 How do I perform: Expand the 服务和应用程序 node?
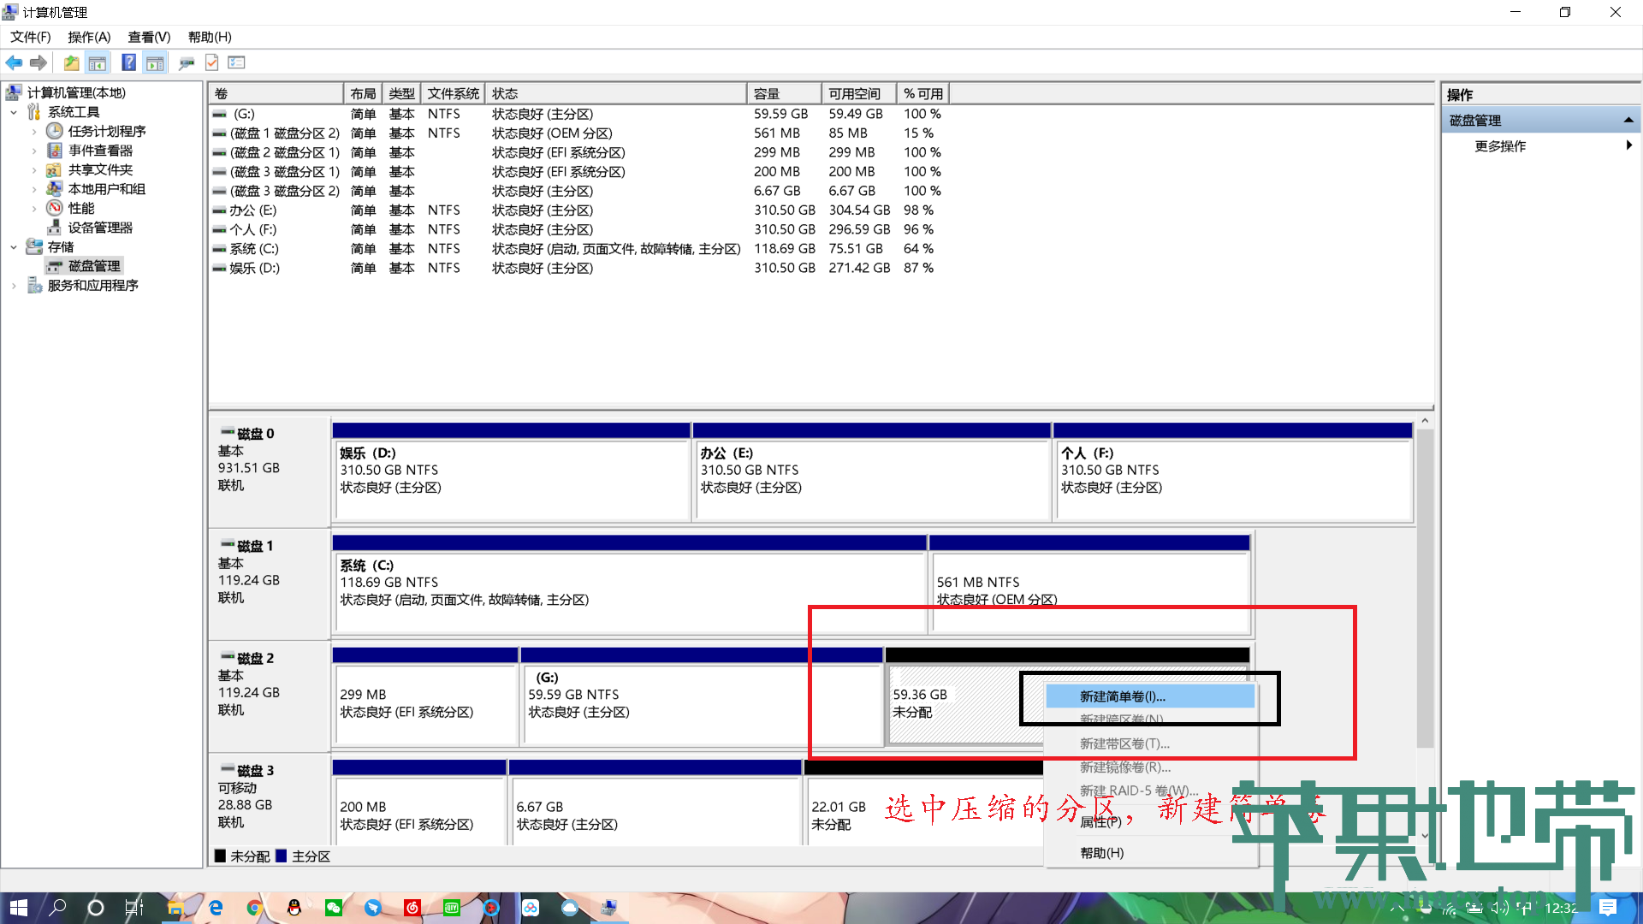[14, 286]
